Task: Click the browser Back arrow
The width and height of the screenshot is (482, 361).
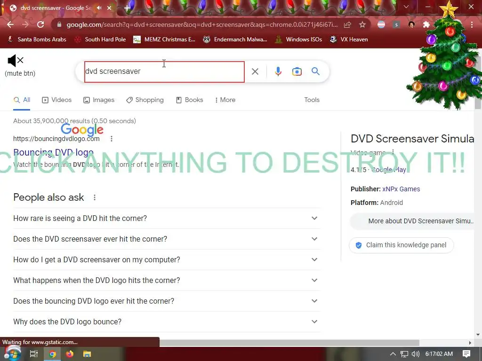Action: pos(10,24)
